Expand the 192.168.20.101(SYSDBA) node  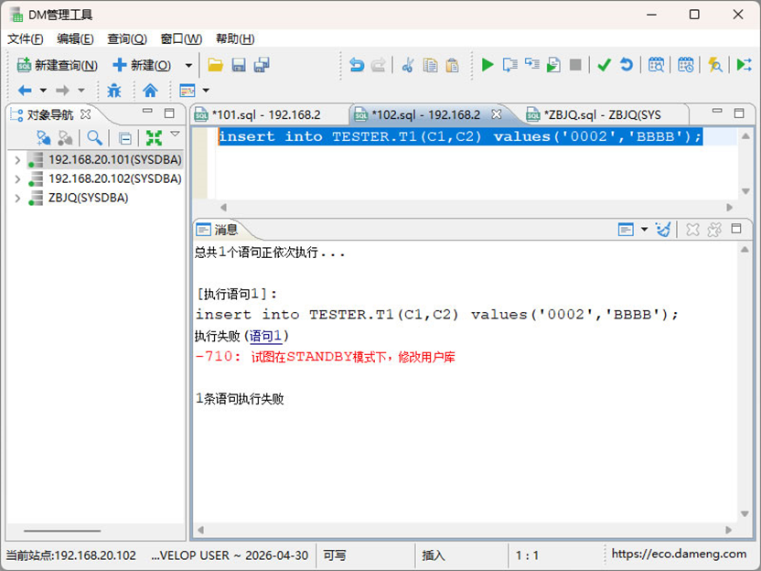pyautogui.click(x=17, y=160)
